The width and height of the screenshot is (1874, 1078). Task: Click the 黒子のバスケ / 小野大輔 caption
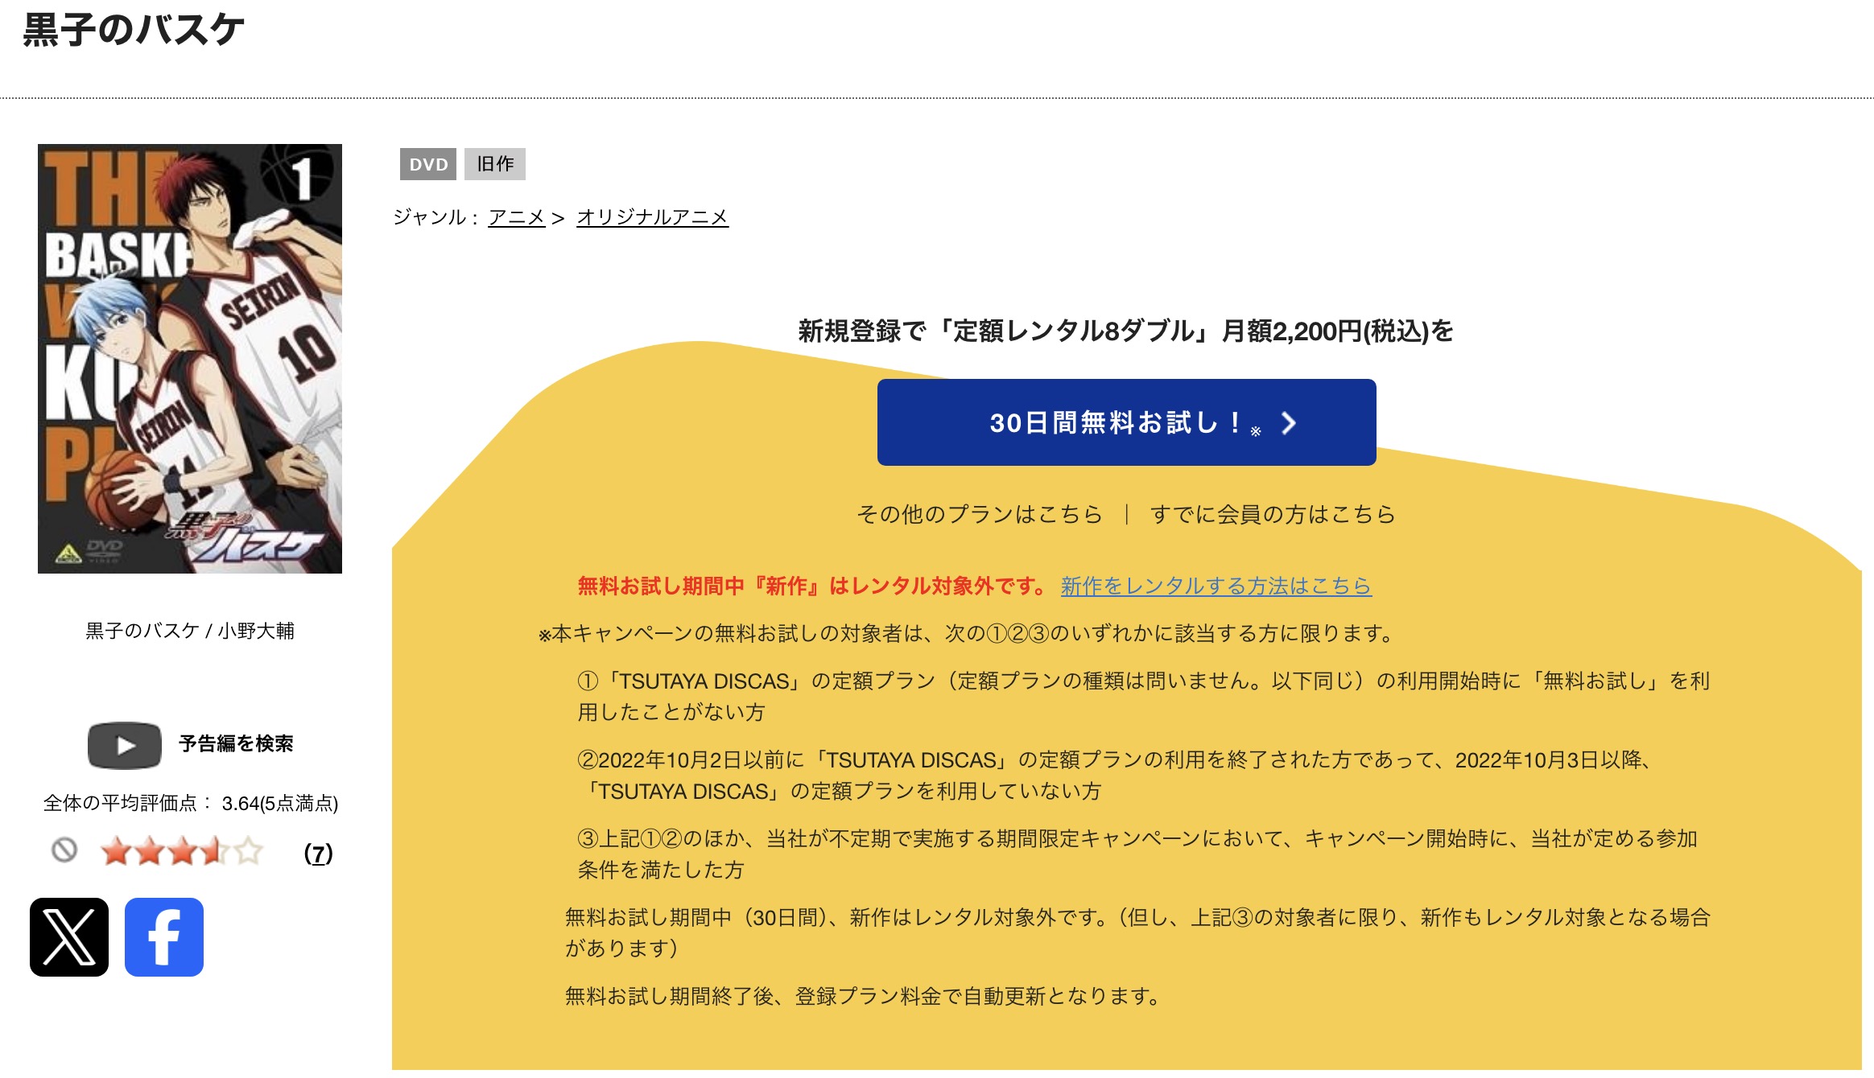pos(190,631)
